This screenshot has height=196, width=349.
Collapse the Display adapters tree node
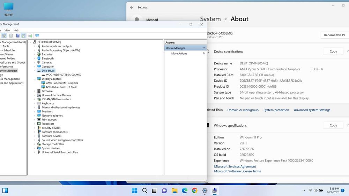tap(35, 79)
